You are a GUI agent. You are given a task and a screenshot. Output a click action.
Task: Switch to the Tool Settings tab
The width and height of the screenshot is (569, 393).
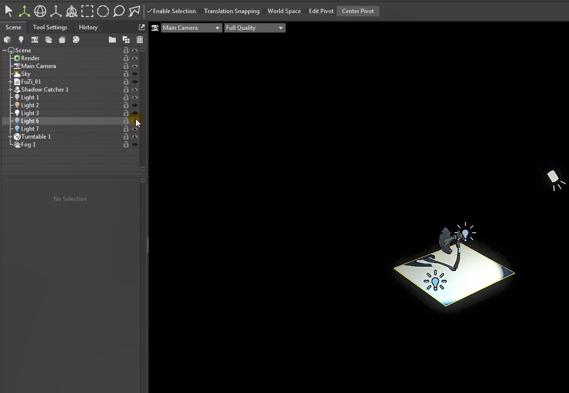pyautogui.click(x=50, y=28)
